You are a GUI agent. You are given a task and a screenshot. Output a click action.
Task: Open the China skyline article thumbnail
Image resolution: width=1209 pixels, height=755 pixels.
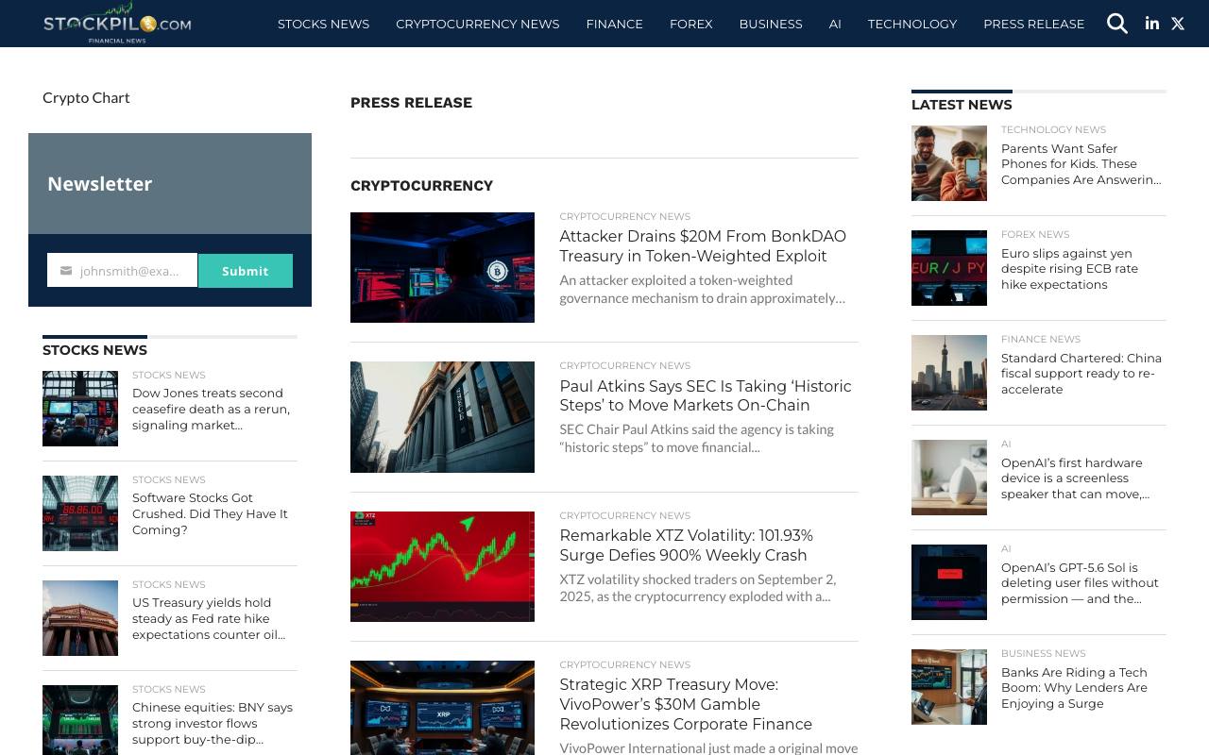pos(949,373)
